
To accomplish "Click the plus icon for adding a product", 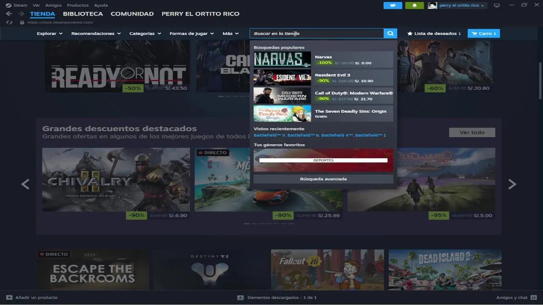I will tap(9, 297).
